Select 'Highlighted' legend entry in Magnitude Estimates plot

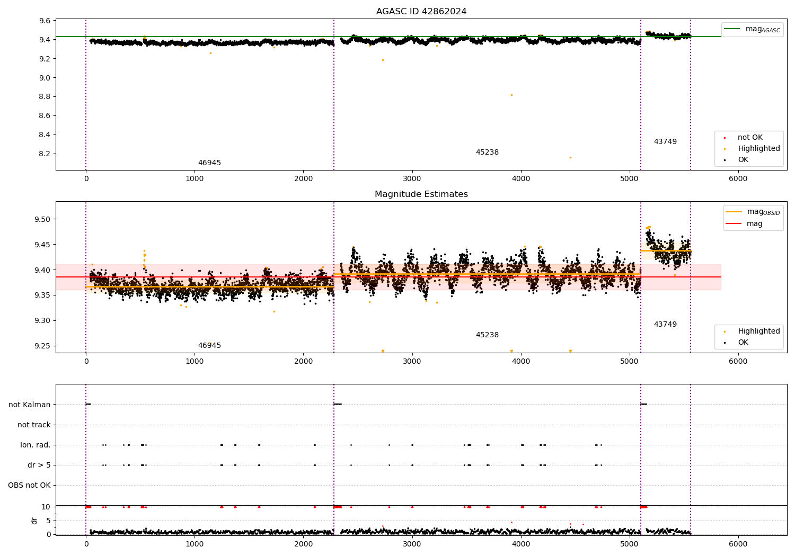point(759,331)
